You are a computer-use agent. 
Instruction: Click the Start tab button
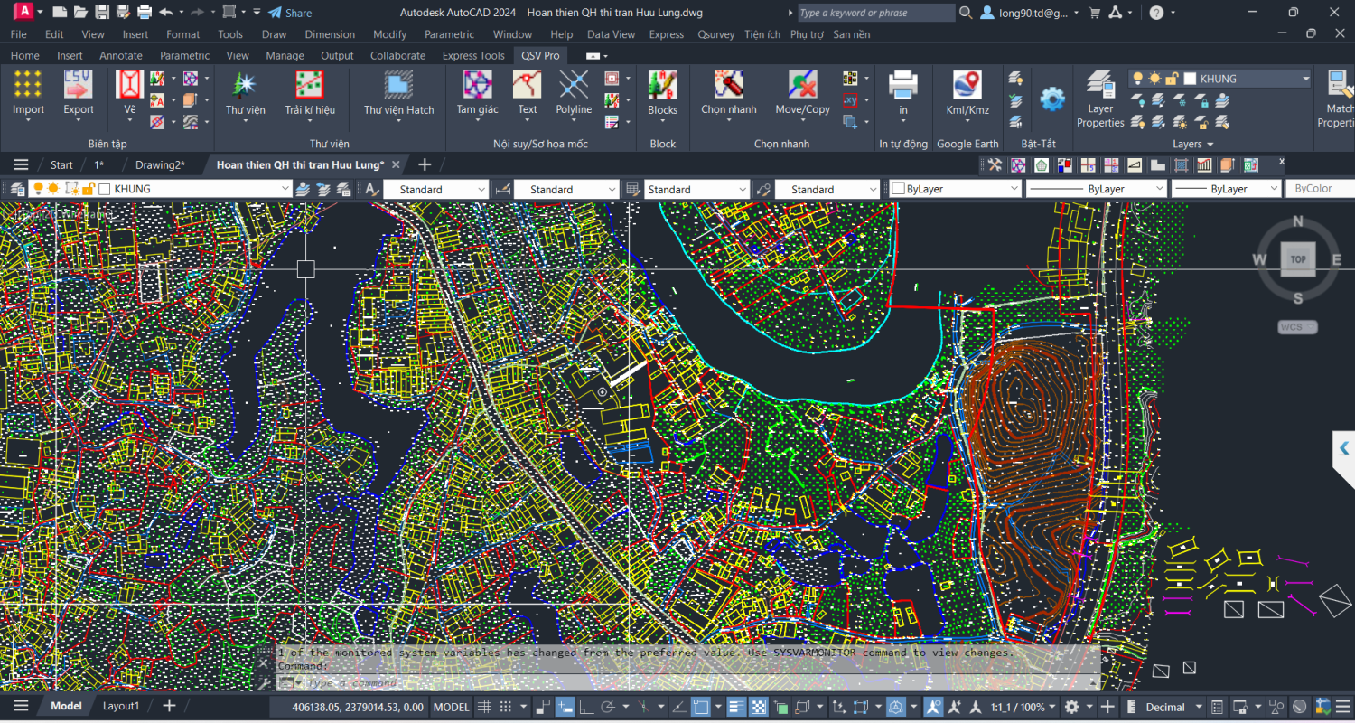click(x=61, y=164)
